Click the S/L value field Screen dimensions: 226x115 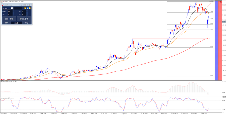point(10,14)
